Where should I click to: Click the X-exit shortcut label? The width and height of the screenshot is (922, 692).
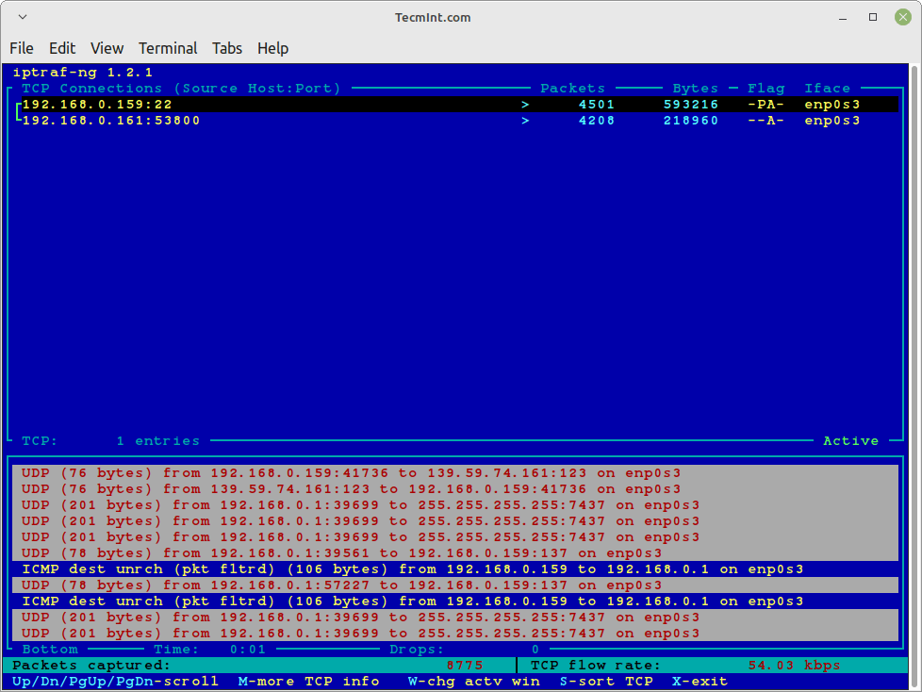(x=700, y=681)
